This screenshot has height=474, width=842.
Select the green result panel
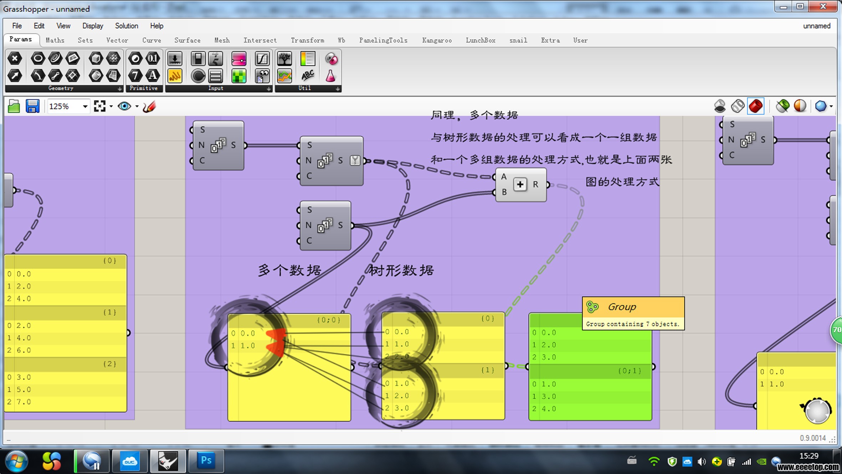pos(590,367)
